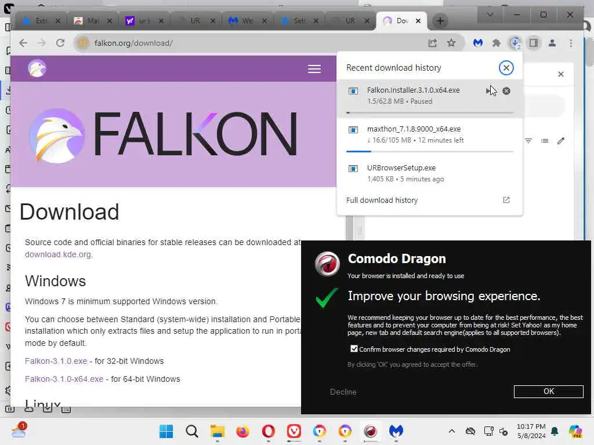Click the Comodo Dragon logo in dialog
This screenshot has width=594, height=445.
(x=328, y=264)
